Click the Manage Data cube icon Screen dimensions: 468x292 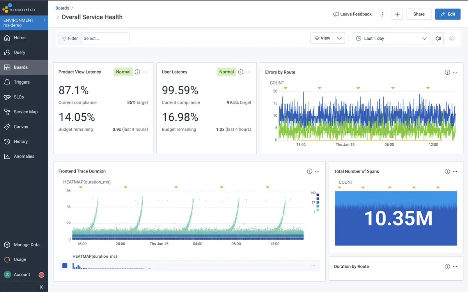(x=7, y=245)
